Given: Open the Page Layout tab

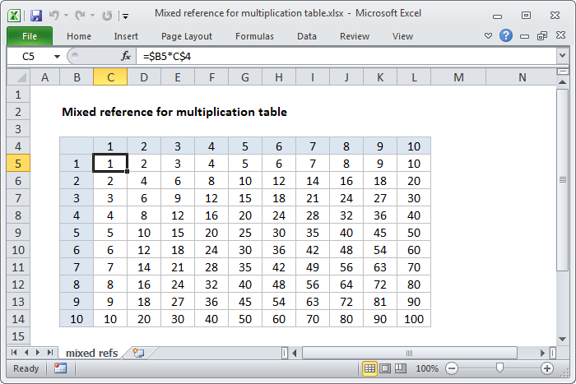Looking at the screenshot, I should point(187,36).
